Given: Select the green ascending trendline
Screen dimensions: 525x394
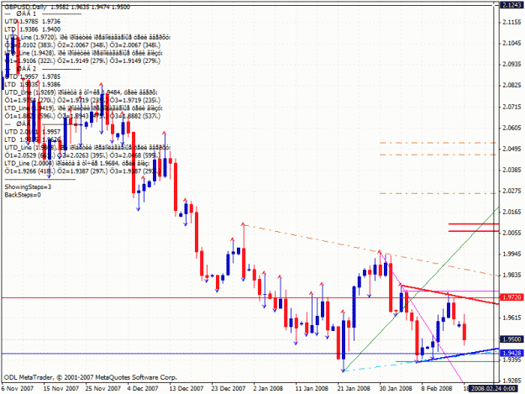Looking at the screenshot, I should [x=421, y=289].
